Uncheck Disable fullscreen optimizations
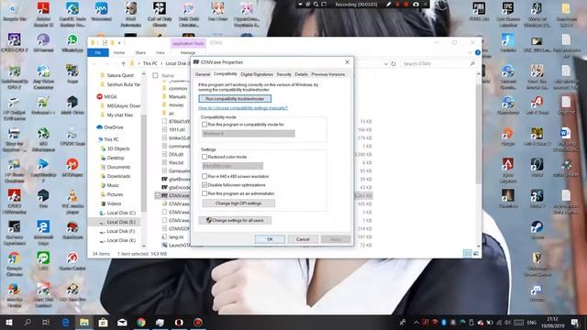 [x=205, y=185]
